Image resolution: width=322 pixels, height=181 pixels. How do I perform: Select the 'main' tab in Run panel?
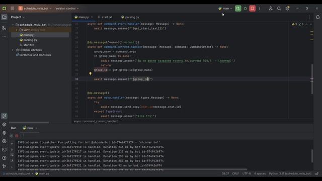(28, 128)
